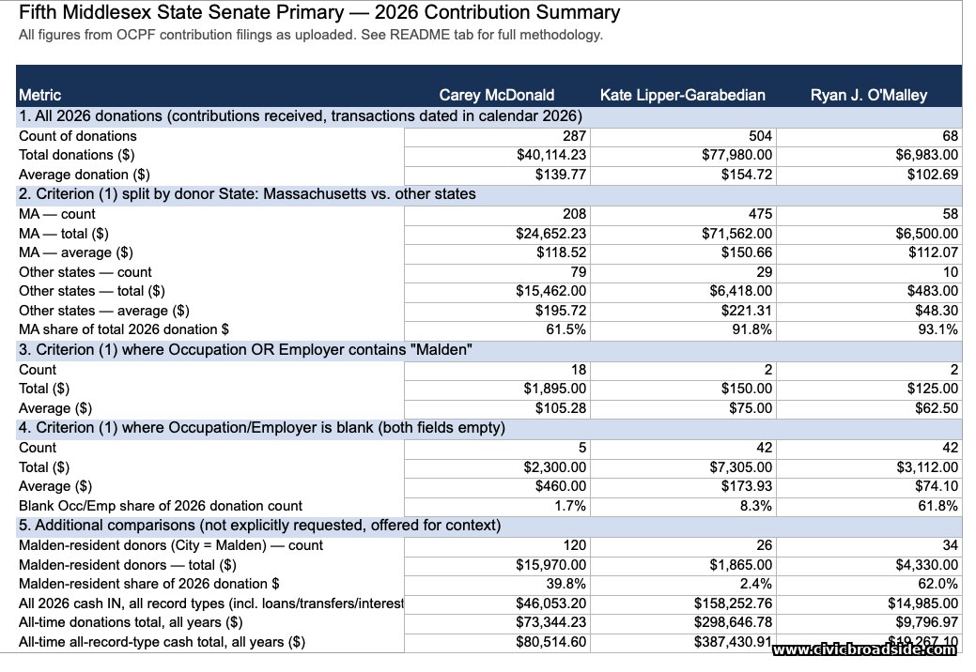
Task: Click 'Malden-resident donors (City = Malden) — count' label
Action: click(x=171, y=545)
